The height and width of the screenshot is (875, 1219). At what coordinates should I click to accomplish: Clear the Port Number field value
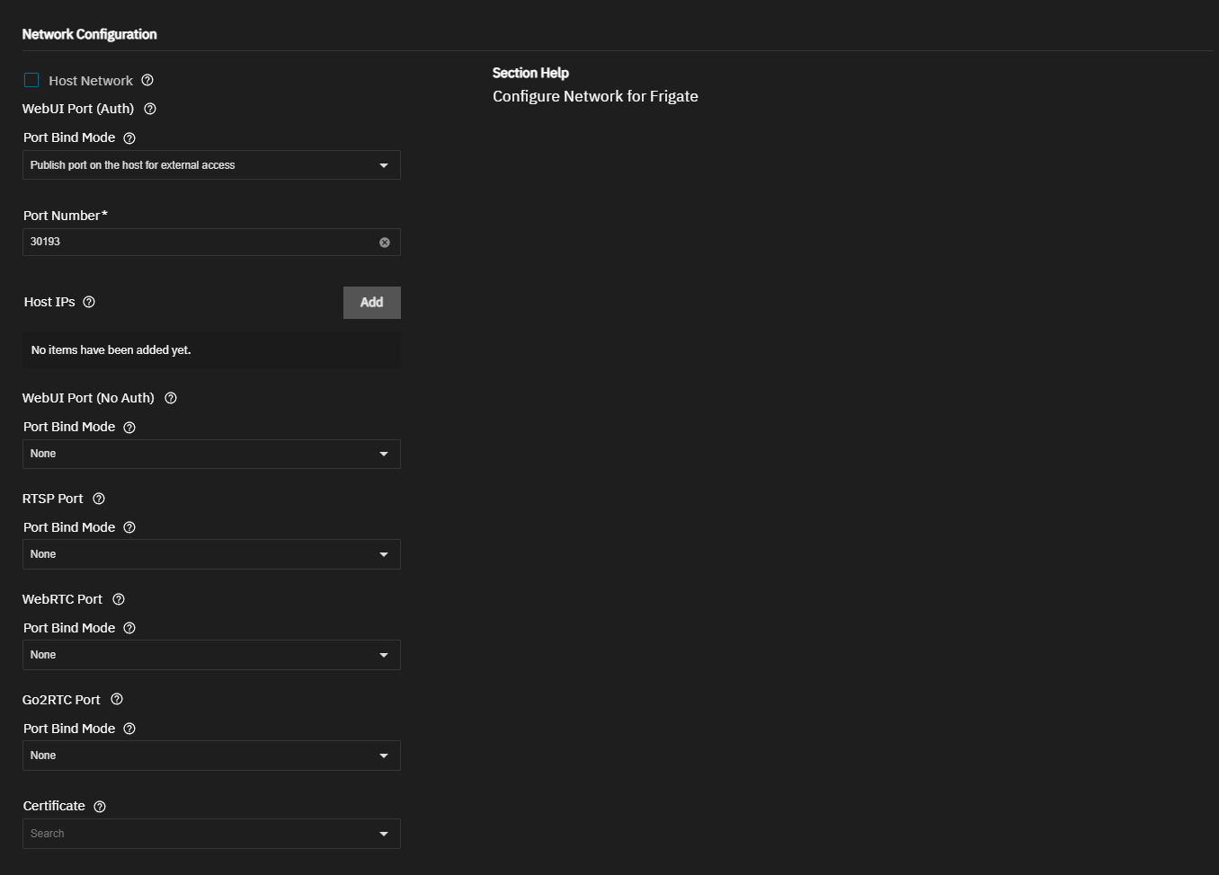(x=385, y=243)
